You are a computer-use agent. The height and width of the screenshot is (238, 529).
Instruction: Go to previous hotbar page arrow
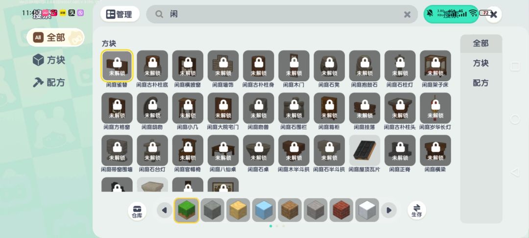coord(165,211)
